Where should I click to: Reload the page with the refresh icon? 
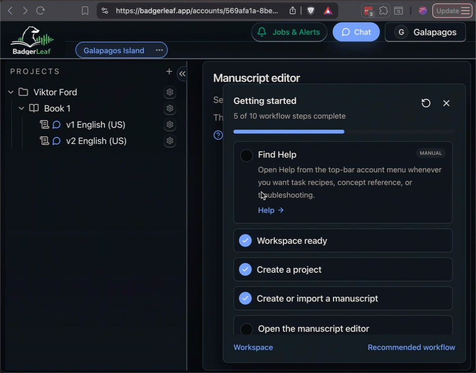click(41, 11)
